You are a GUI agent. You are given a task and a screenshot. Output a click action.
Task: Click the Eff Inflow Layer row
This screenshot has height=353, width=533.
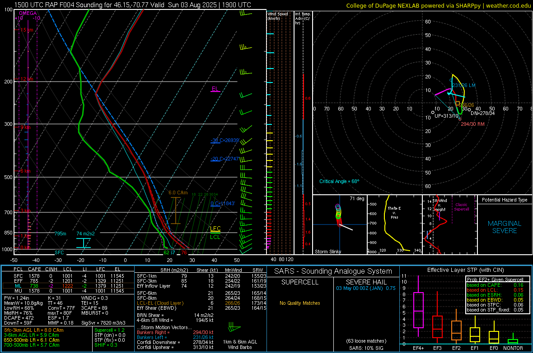(x=201, y=286)
